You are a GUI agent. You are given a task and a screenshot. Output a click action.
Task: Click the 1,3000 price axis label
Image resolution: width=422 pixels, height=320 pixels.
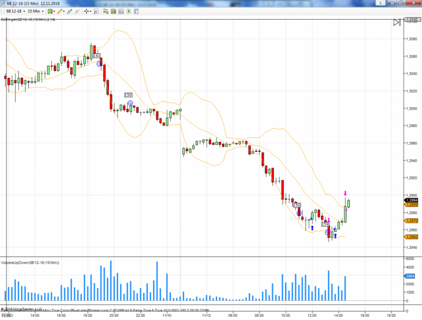point(412,109)
